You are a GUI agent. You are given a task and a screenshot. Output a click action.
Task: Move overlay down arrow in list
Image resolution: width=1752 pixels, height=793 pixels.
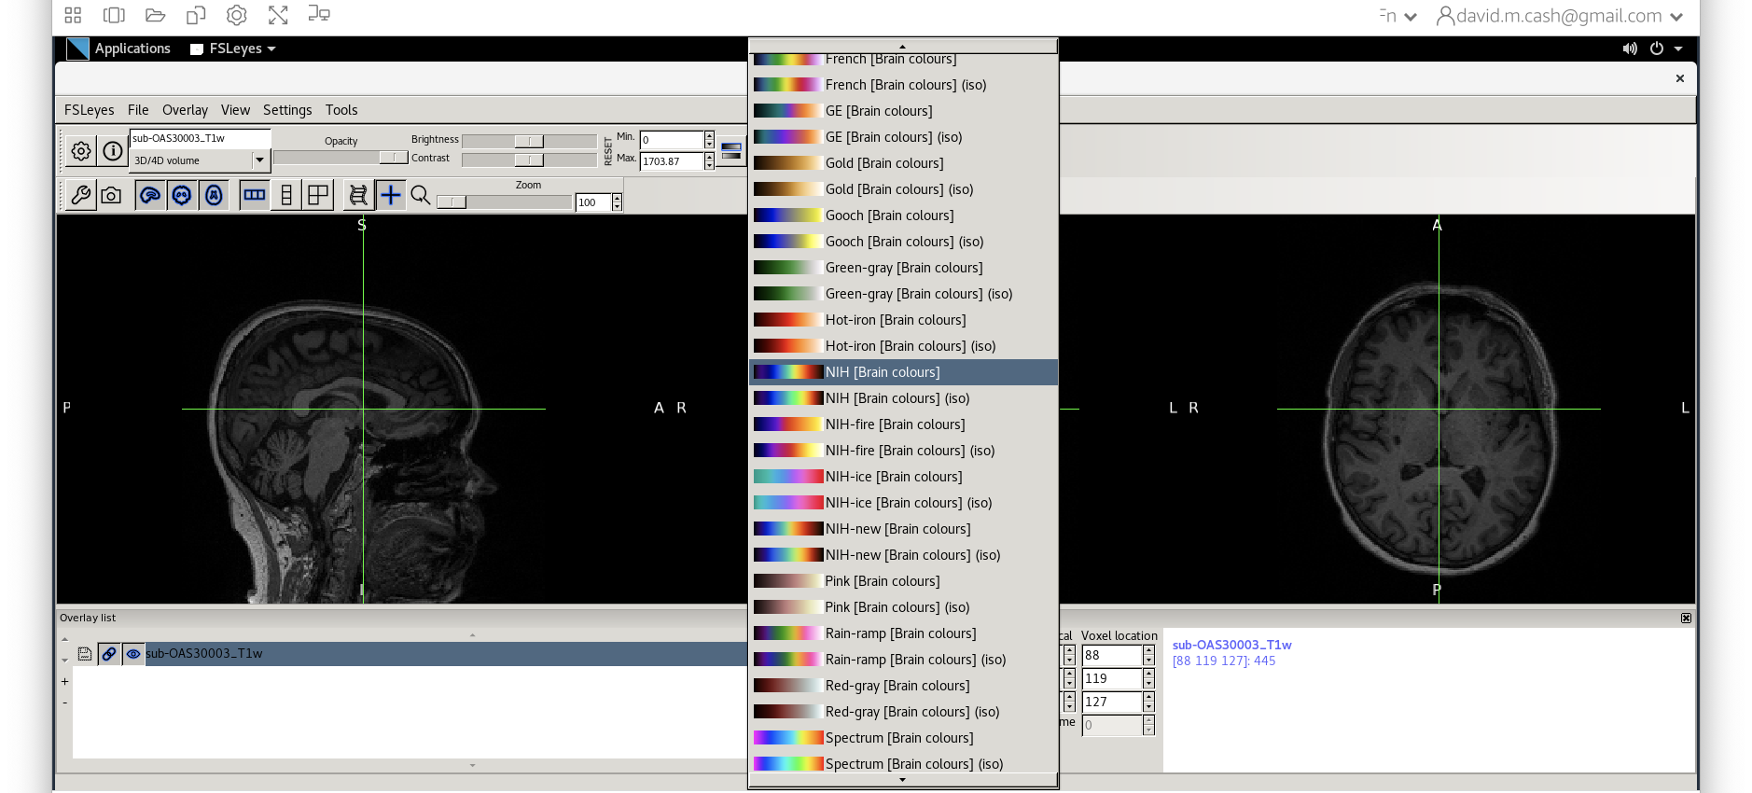pos(64,660)
